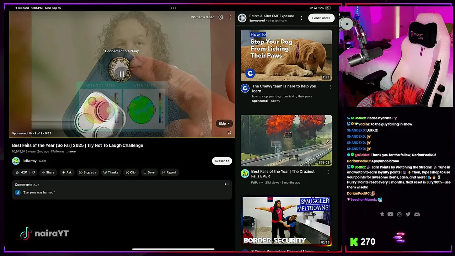Viewport: 455px width, 256px height.
Task: Click the Twitch icon in stream overlay
Action: pyautogui.click(x=382, y=214)
